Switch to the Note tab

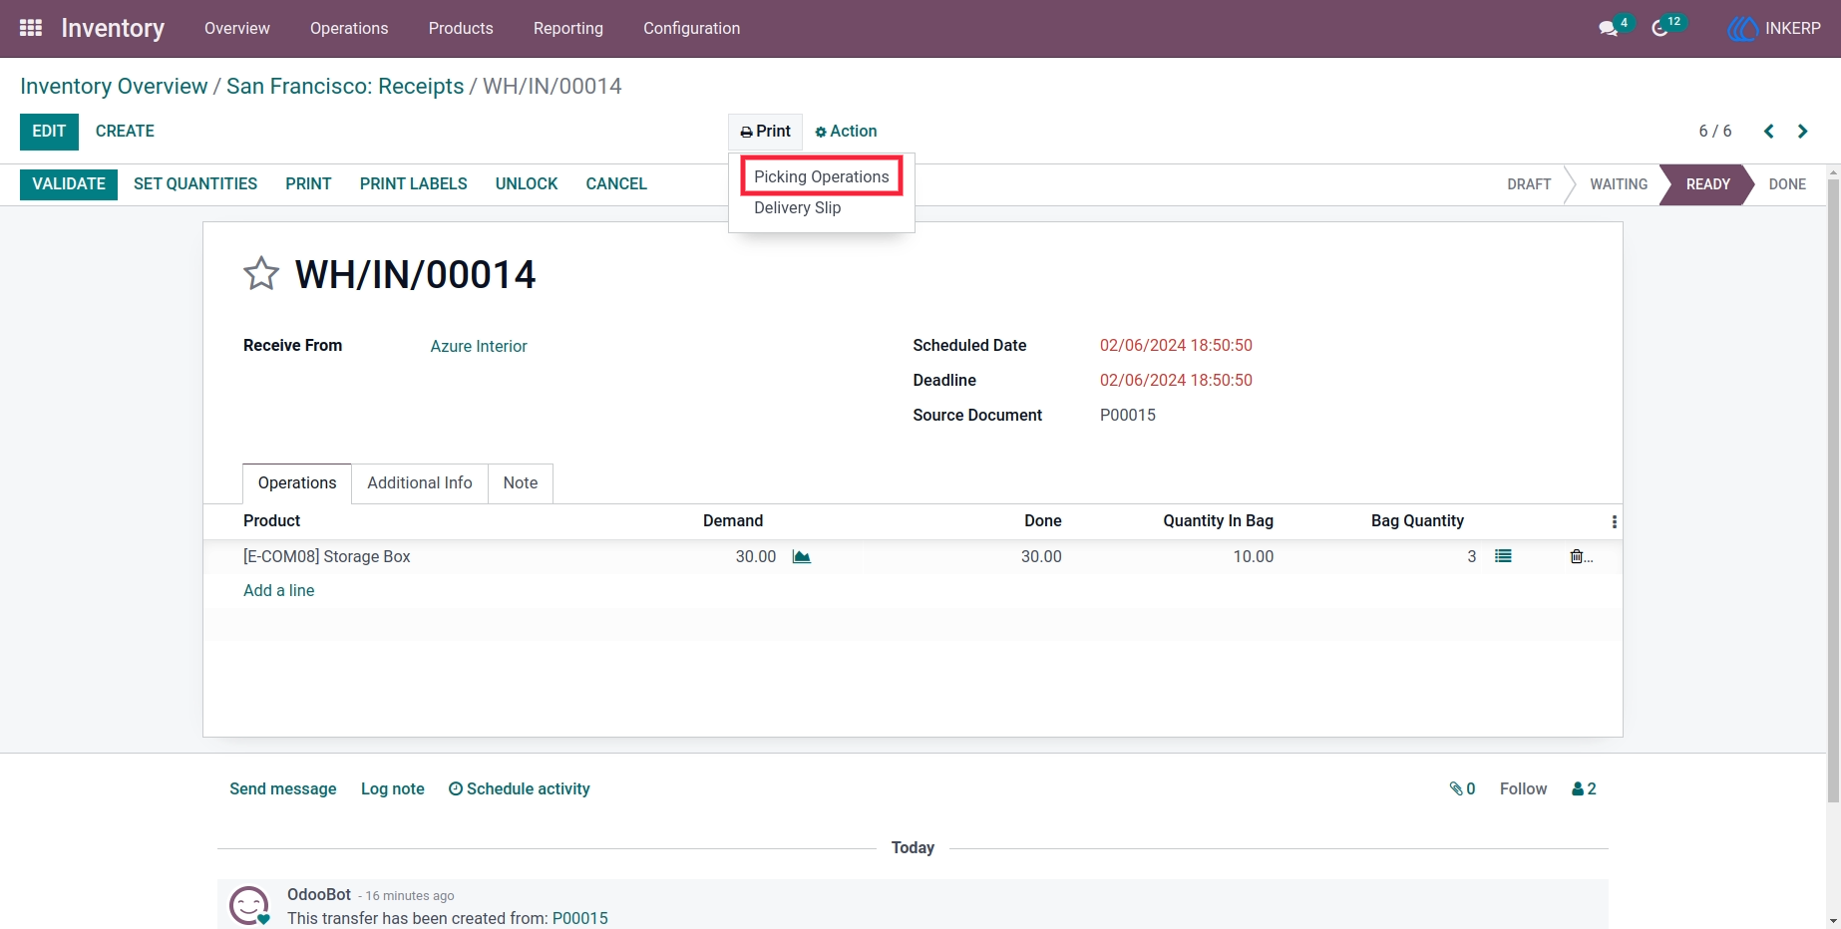(521, 482)
